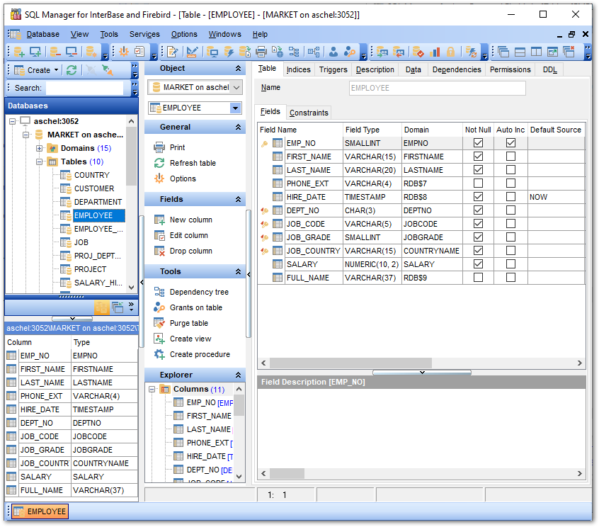Image resolution: width=599 pixels, height=527 pixels.
Task: Open the Services menu
Action: click(x=144, y=34)
